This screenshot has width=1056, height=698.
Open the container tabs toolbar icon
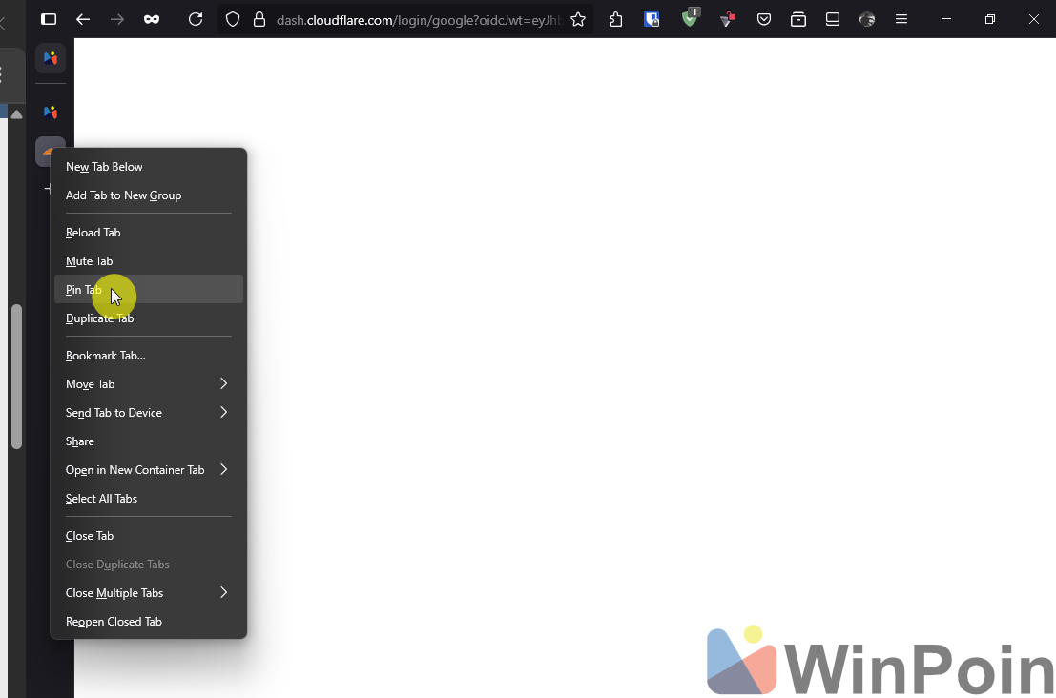click(798, 19)
